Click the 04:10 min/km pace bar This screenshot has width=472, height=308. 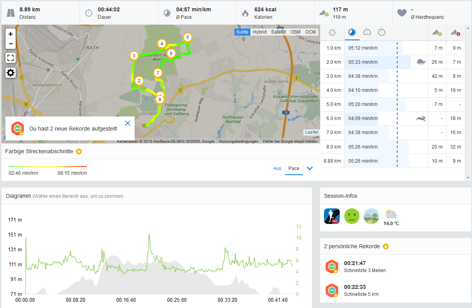pos(362,90)
